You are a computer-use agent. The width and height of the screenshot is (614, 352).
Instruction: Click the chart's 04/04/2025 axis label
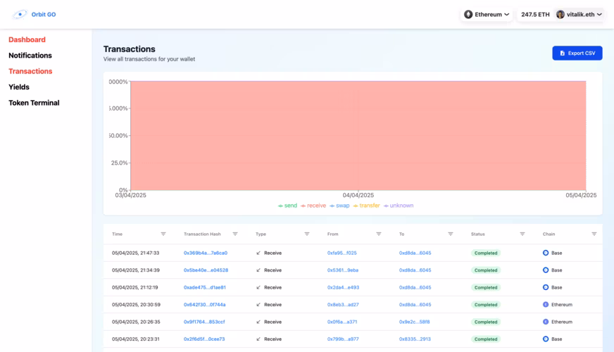[358, 195]
